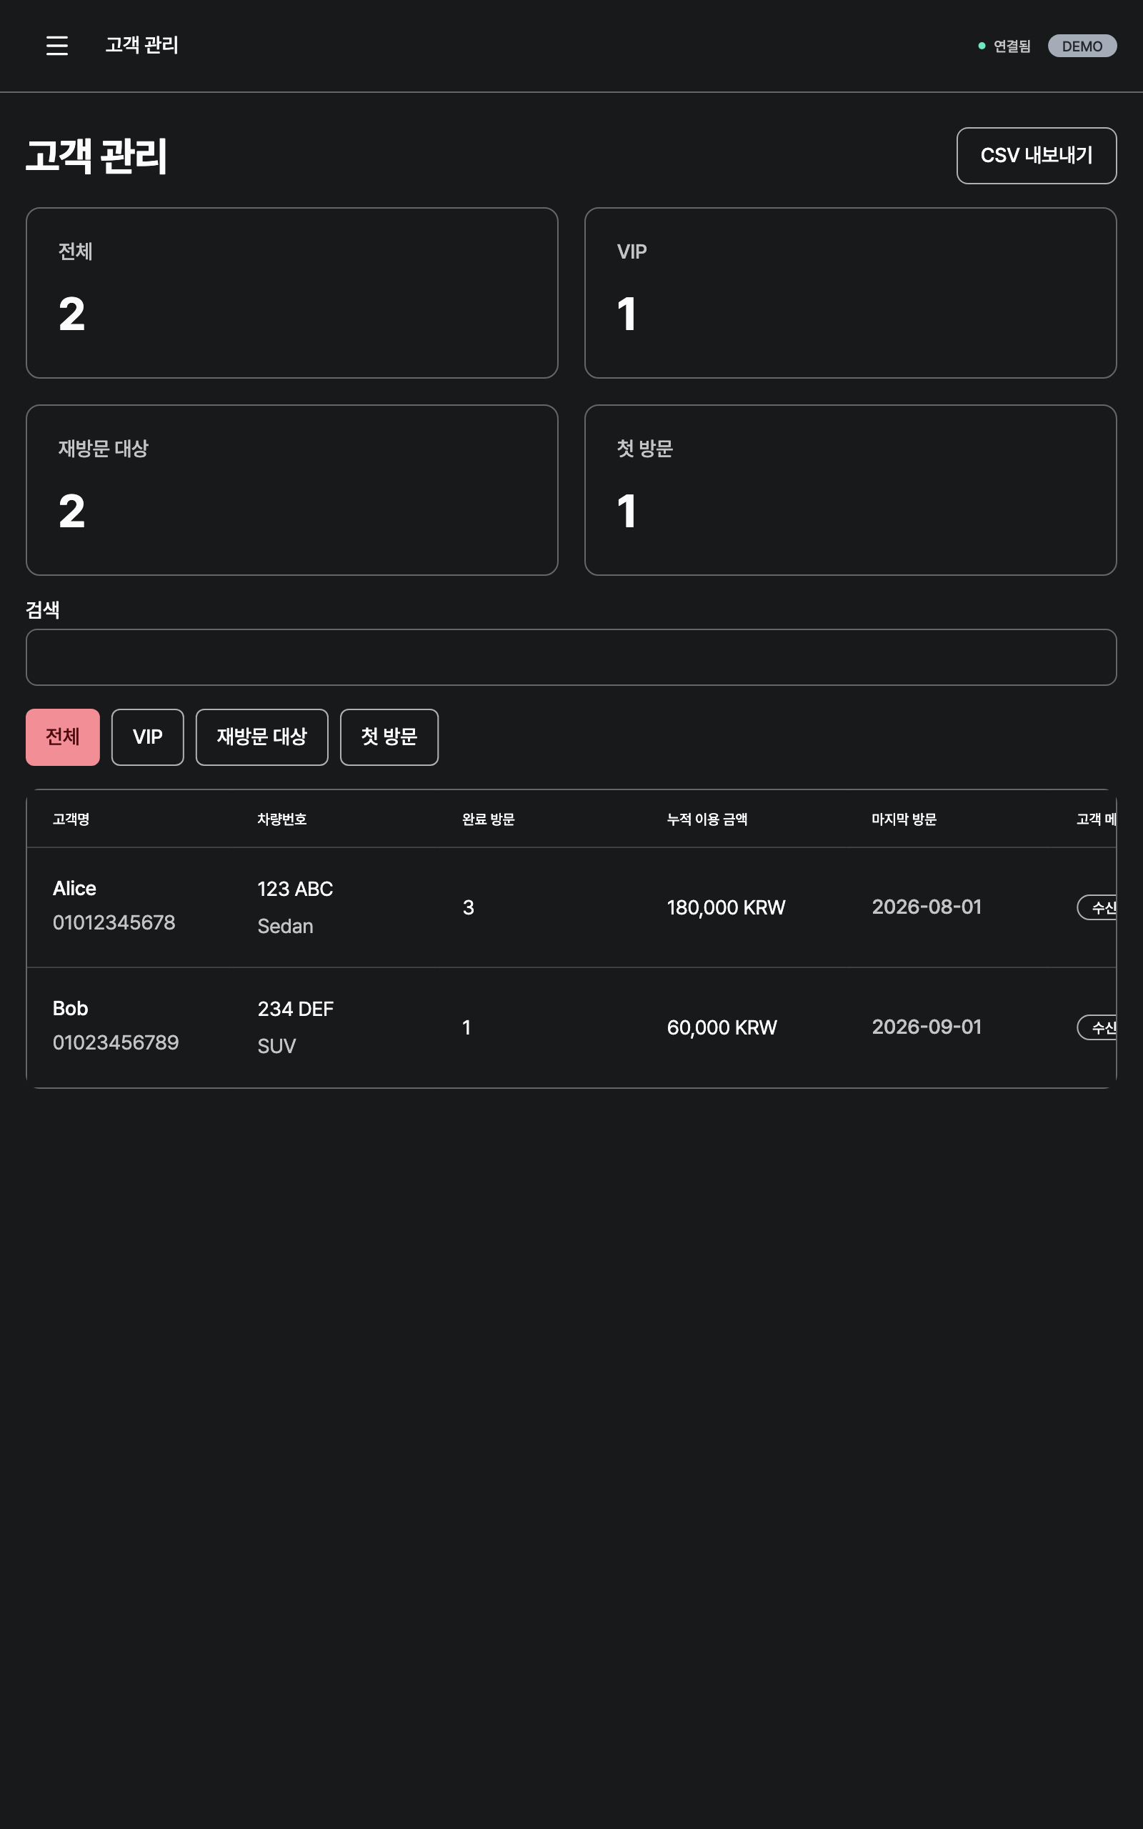Export customers with CSV 내보내기 button
This screenshot has height=1829, width=1143.
click(x=1036, y=156)
